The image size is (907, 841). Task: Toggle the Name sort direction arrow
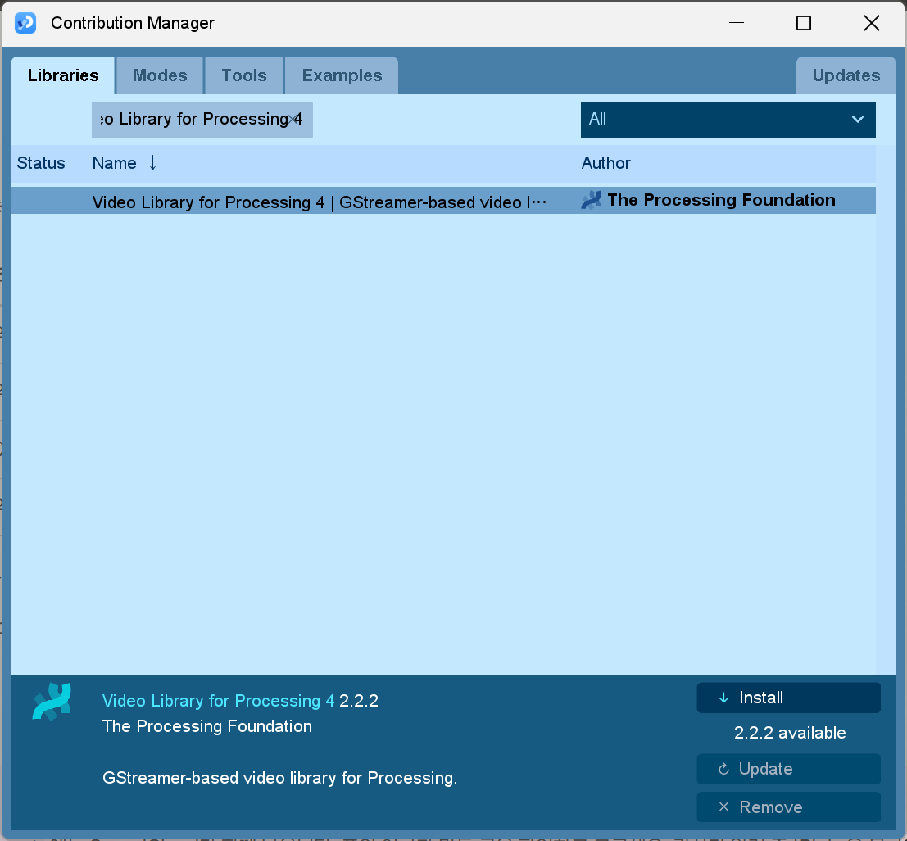pos(152,163)
